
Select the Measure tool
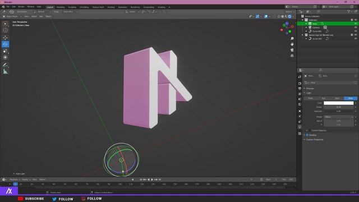pos(5,72)
